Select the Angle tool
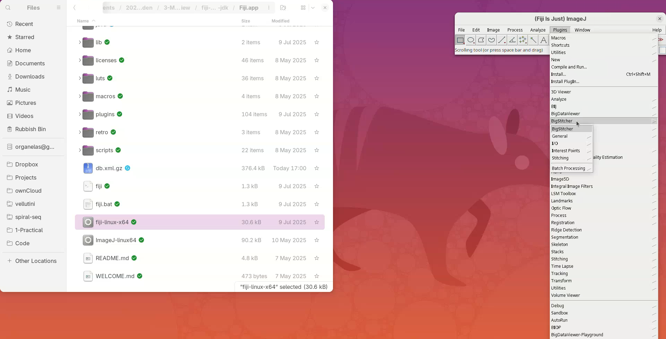 tap(512, 40)
